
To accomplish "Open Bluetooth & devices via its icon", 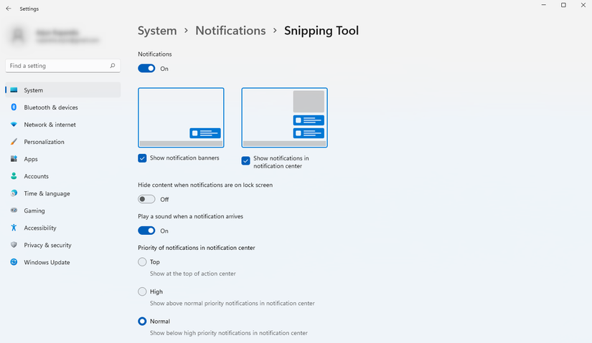I will click(x=14, y=107).
